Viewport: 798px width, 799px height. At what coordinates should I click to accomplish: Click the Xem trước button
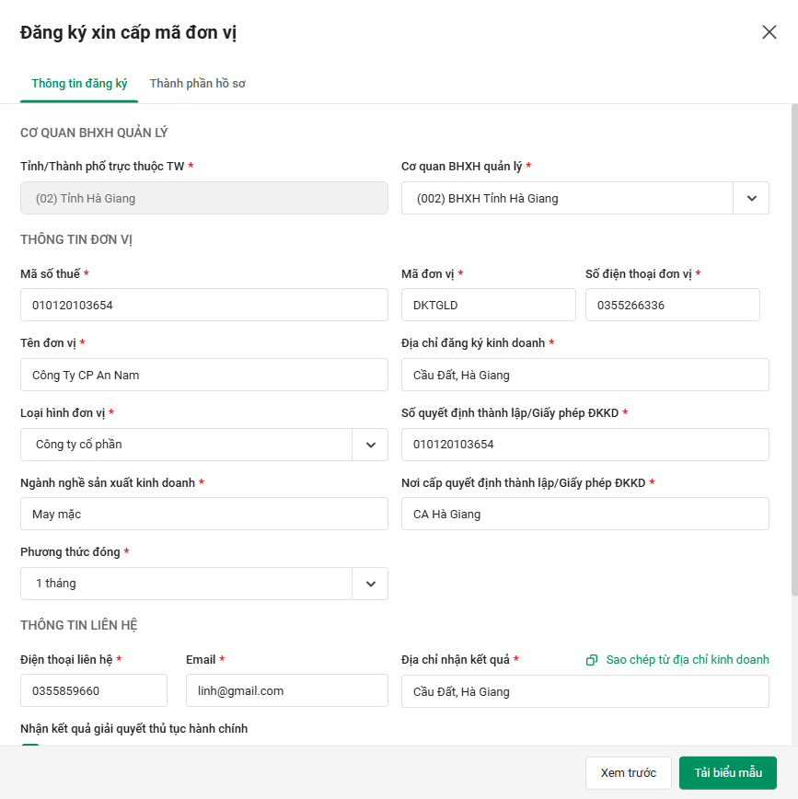click(629, 773)
